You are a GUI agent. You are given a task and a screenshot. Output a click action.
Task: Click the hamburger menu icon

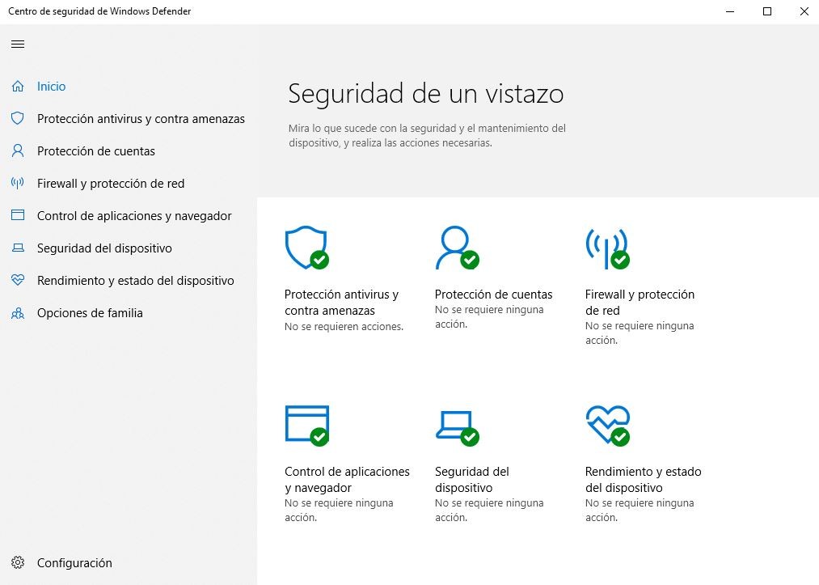(x=18, y=45)
